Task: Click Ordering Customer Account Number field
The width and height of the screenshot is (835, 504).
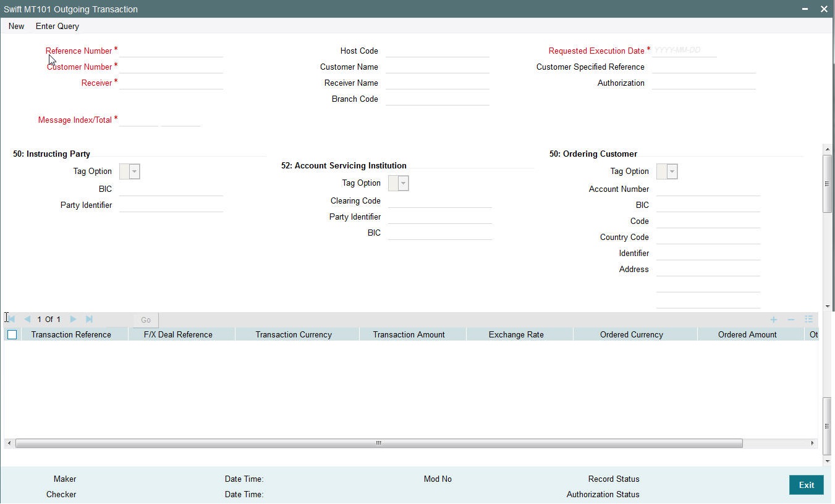Action: coord(708,189)
